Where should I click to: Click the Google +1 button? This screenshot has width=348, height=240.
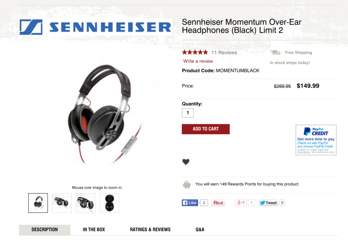(x=241, y=203)
